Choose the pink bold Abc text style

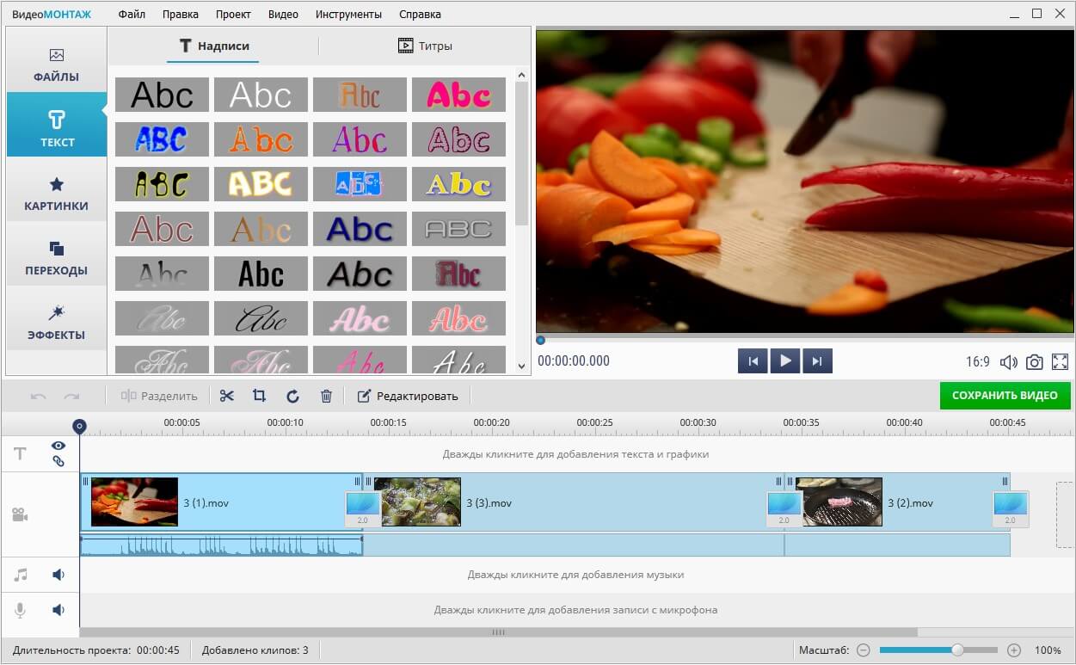458,95
